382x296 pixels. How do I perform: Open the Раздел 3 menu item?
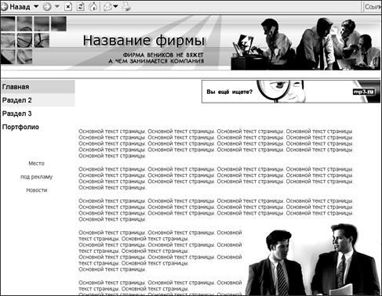pos(16,114)
